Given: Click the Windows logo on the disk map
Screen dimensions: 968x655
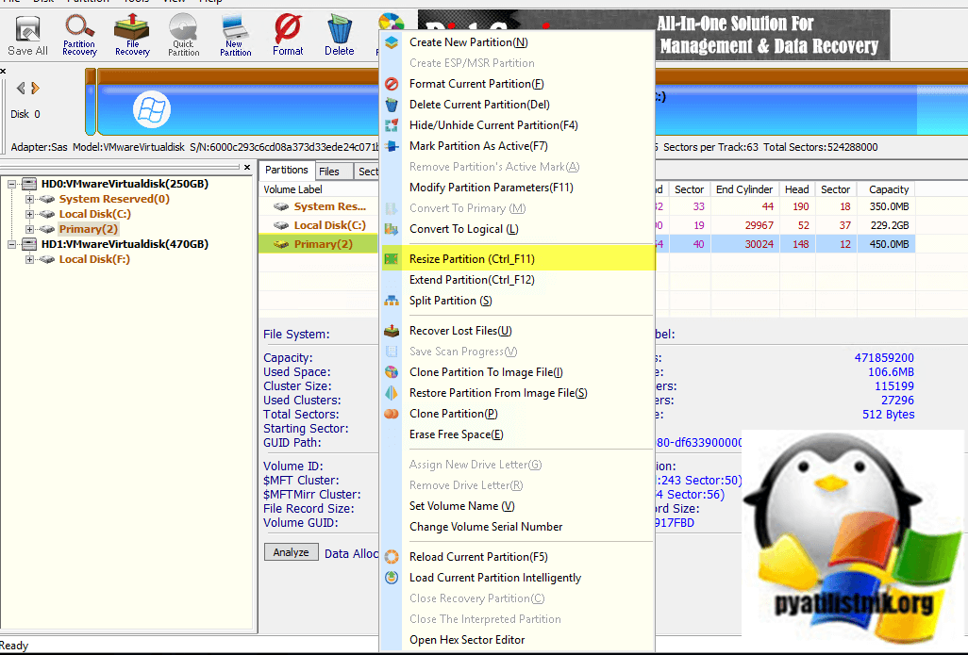Looking at the screenshot, I should (151, 109).
